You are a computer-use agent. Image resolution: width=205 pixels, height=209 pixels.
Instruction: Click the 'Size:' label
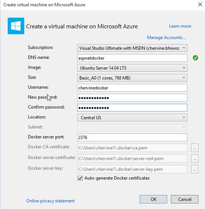tap(32, 77)
